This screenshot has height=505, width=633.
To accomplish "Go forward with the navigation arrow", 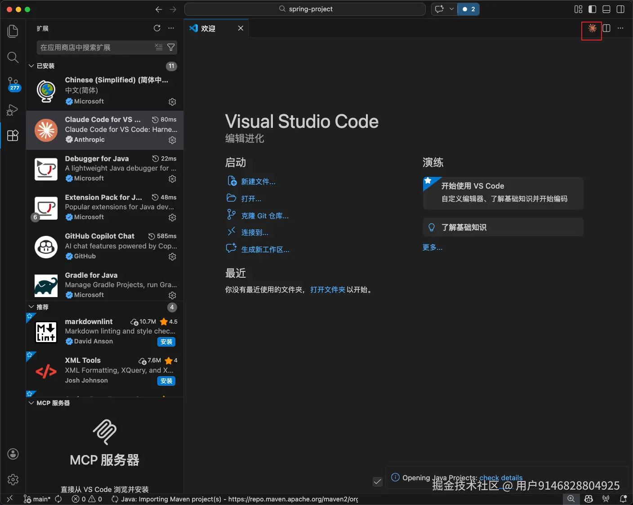I will 173,9.
